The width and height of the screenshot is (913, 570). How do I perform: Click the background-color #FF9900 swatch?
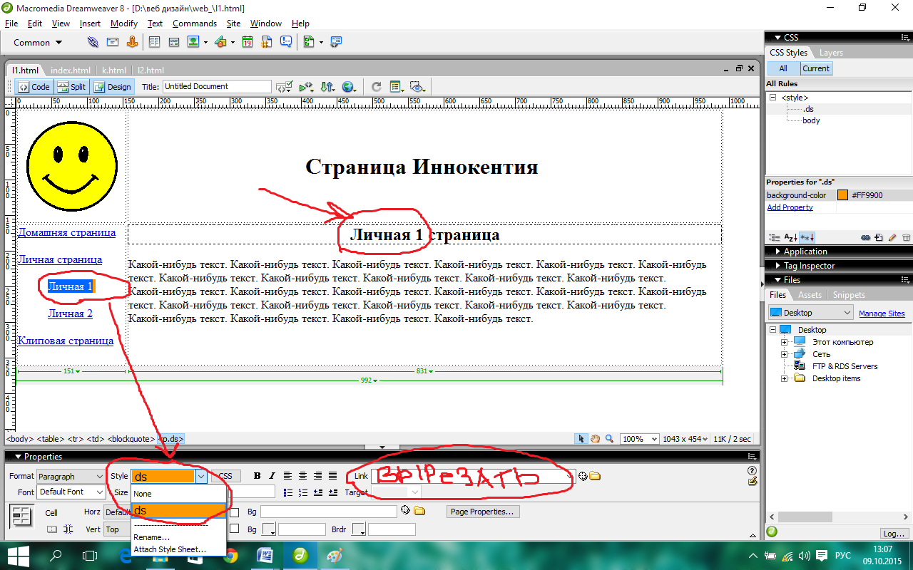842,195
